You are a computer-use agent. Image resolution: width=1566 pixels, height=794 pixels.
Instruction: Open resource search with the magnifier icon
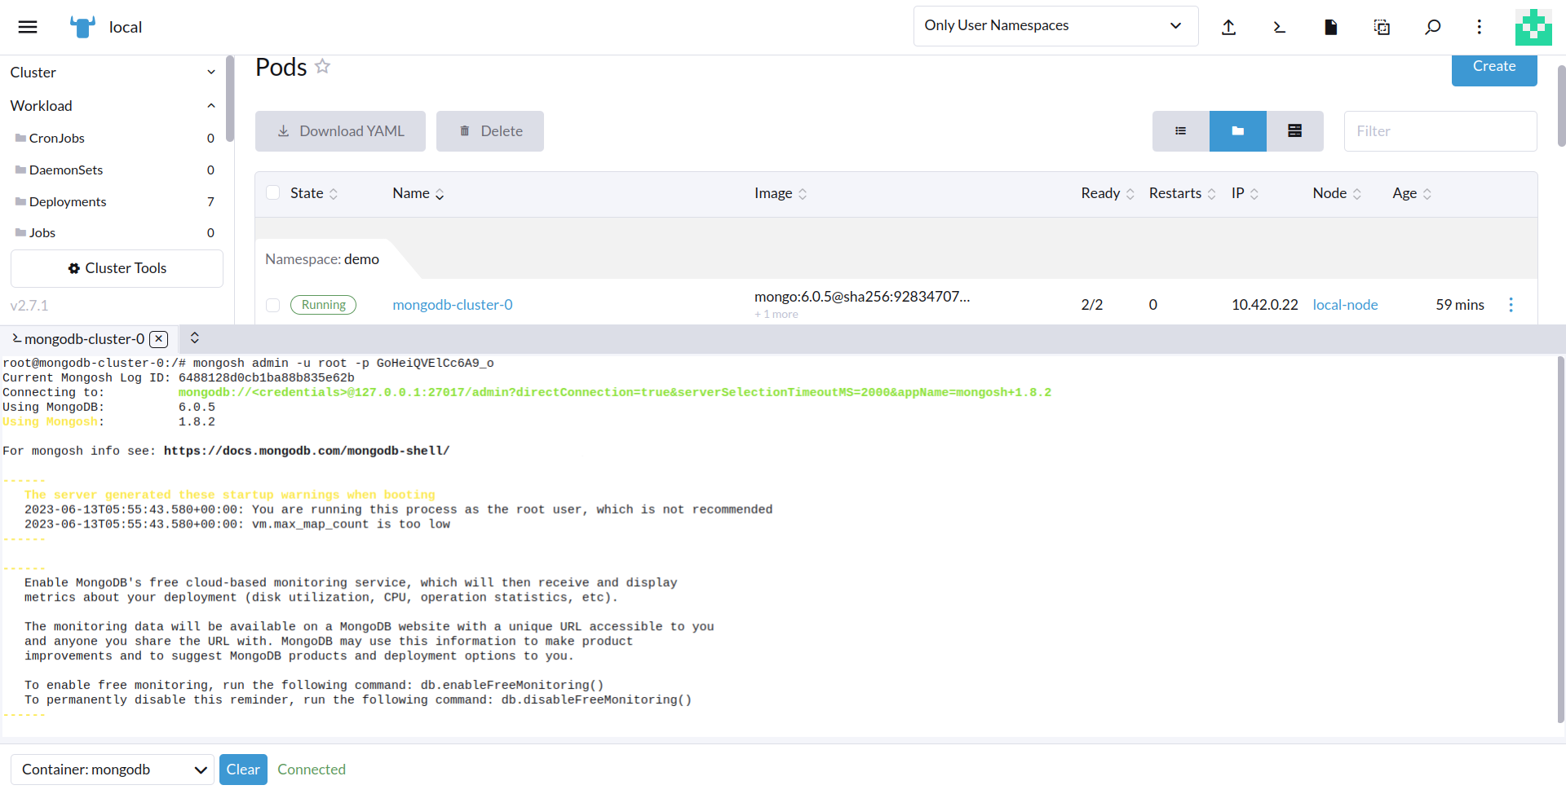pos(1432,26)
